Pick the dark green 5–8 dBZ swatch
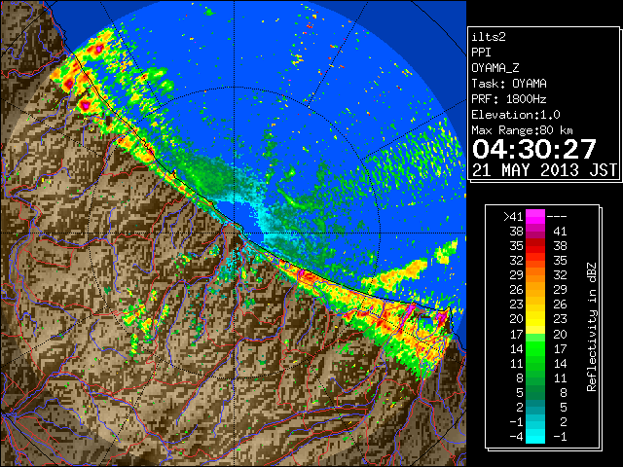The width and height of the screenshot is (623, 467). click(535, 393)
